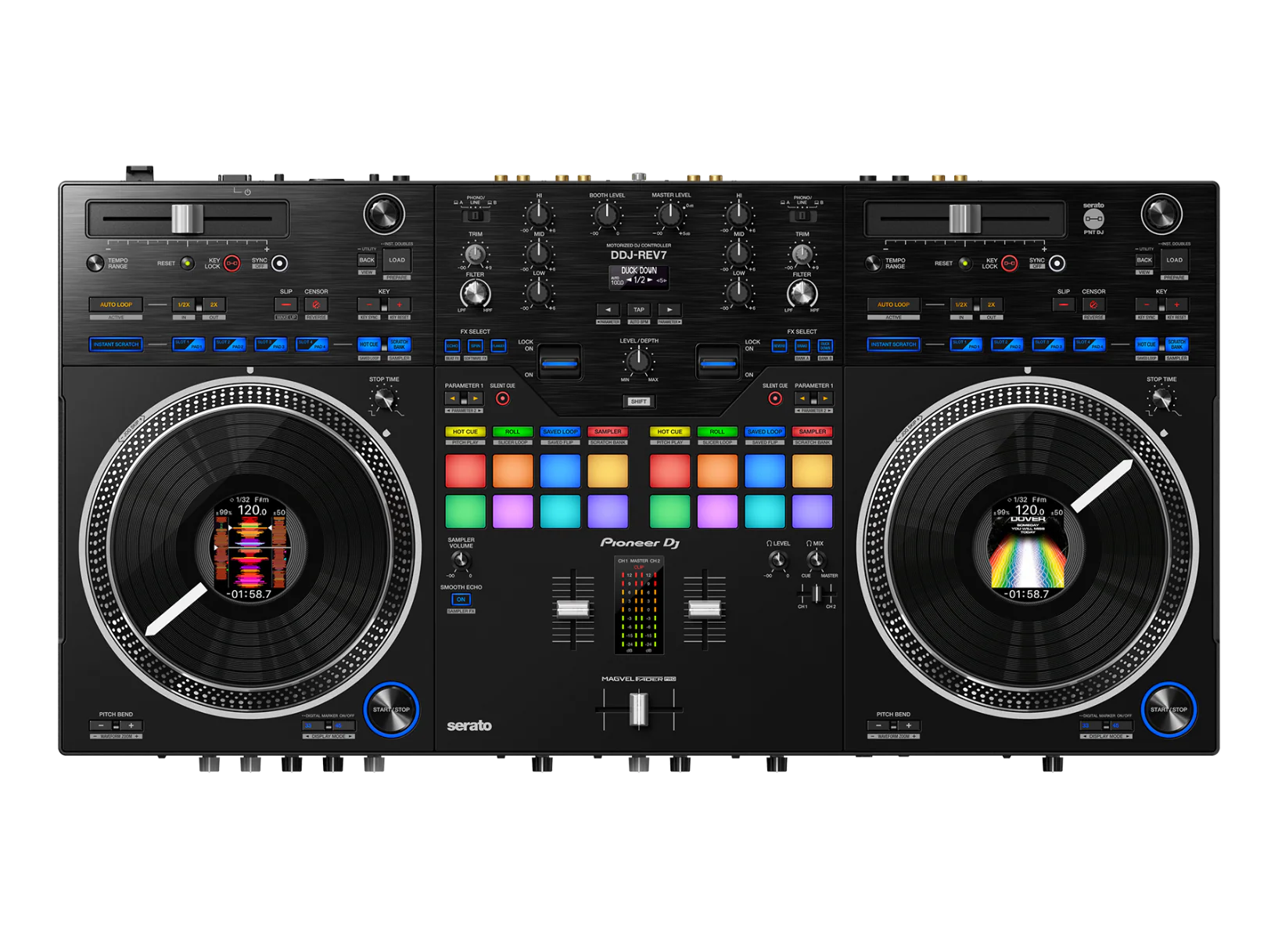1278x939 pixels.
Task: Click the left deck tempo Reset button
Action: (187, 264)
